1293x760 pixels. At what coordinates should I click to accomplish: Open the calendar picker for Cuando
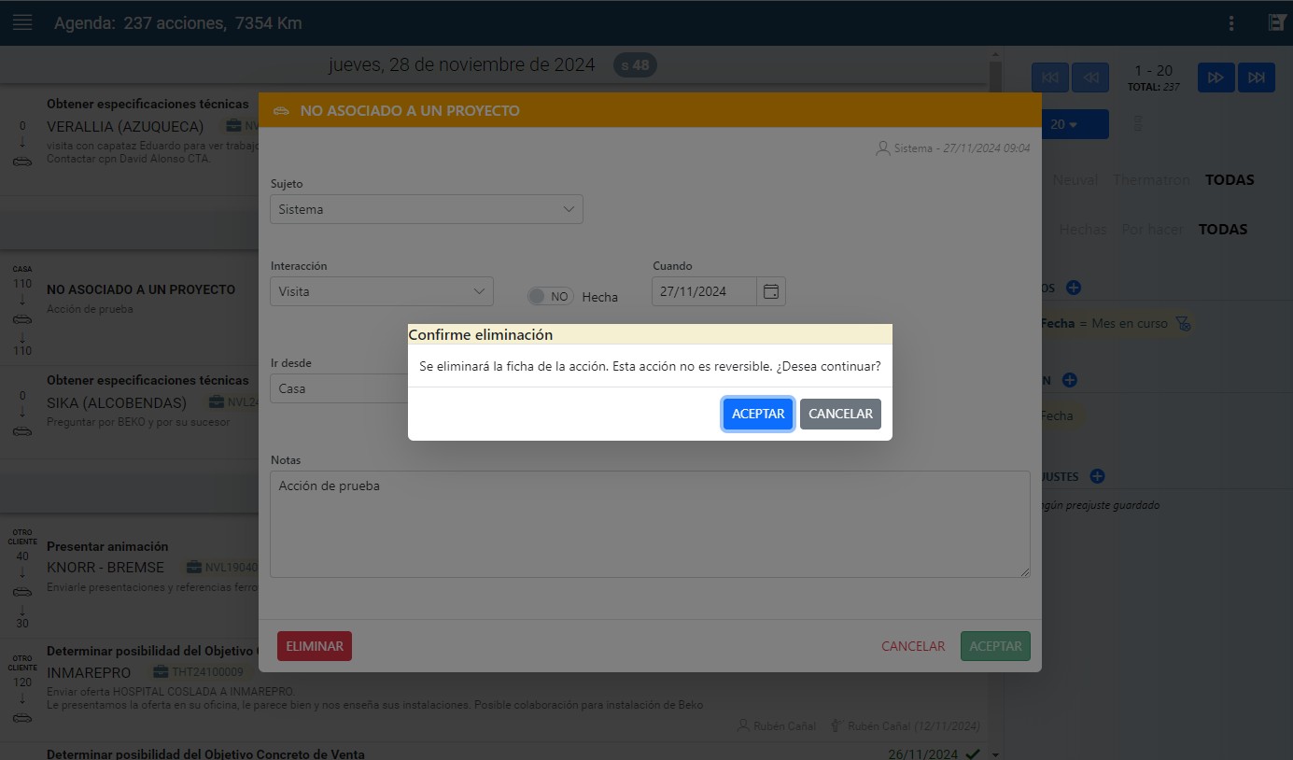click(x=770, y=291)
